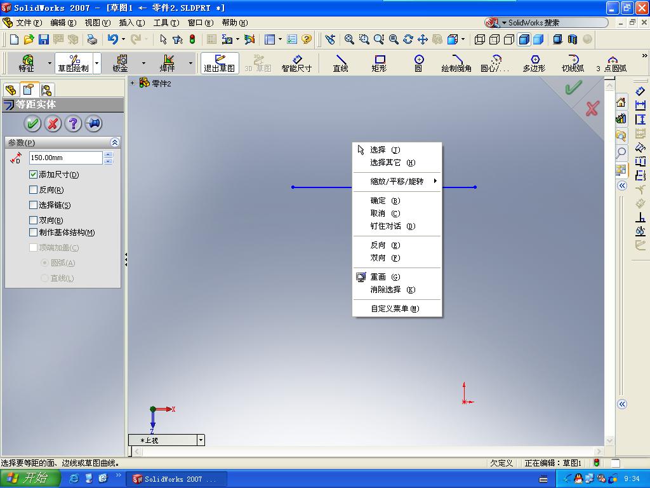Click the Print icon
This screenshot has height=488, width=650.
[92, 39]
